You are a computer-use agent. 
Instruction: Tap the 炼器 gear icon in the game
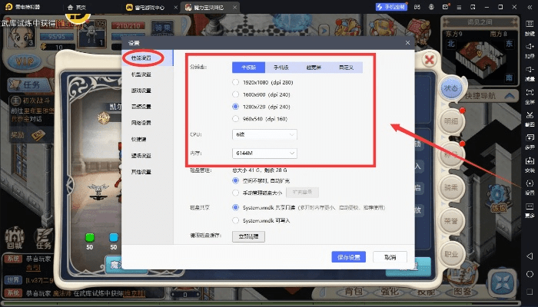[x=498, y=198]
